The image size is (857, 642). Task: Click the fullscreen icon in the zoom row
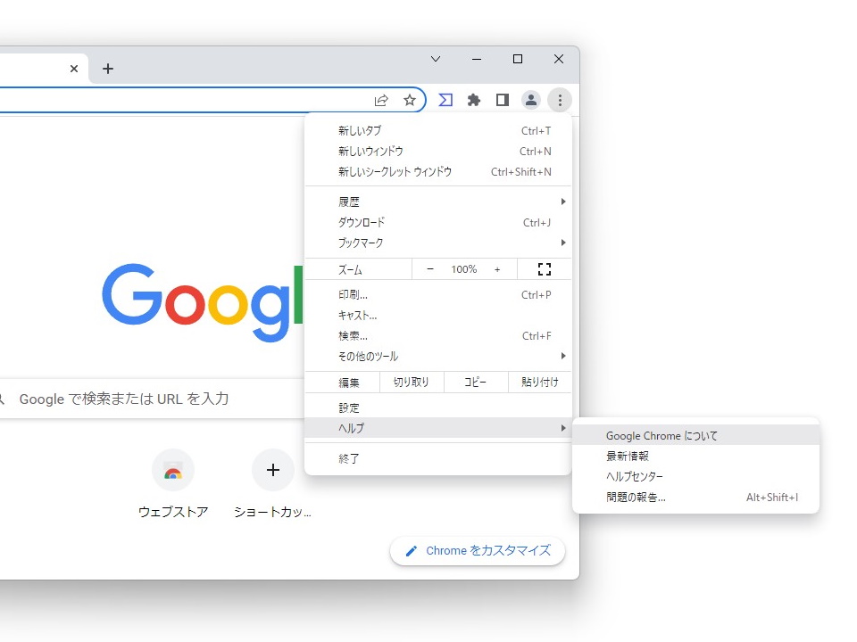[x=545, y=268]
